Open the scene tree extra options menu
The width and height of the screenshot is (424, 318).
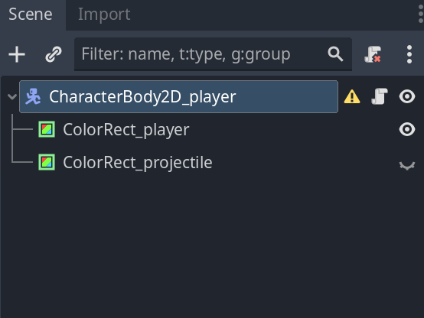[x=409, y=54]
